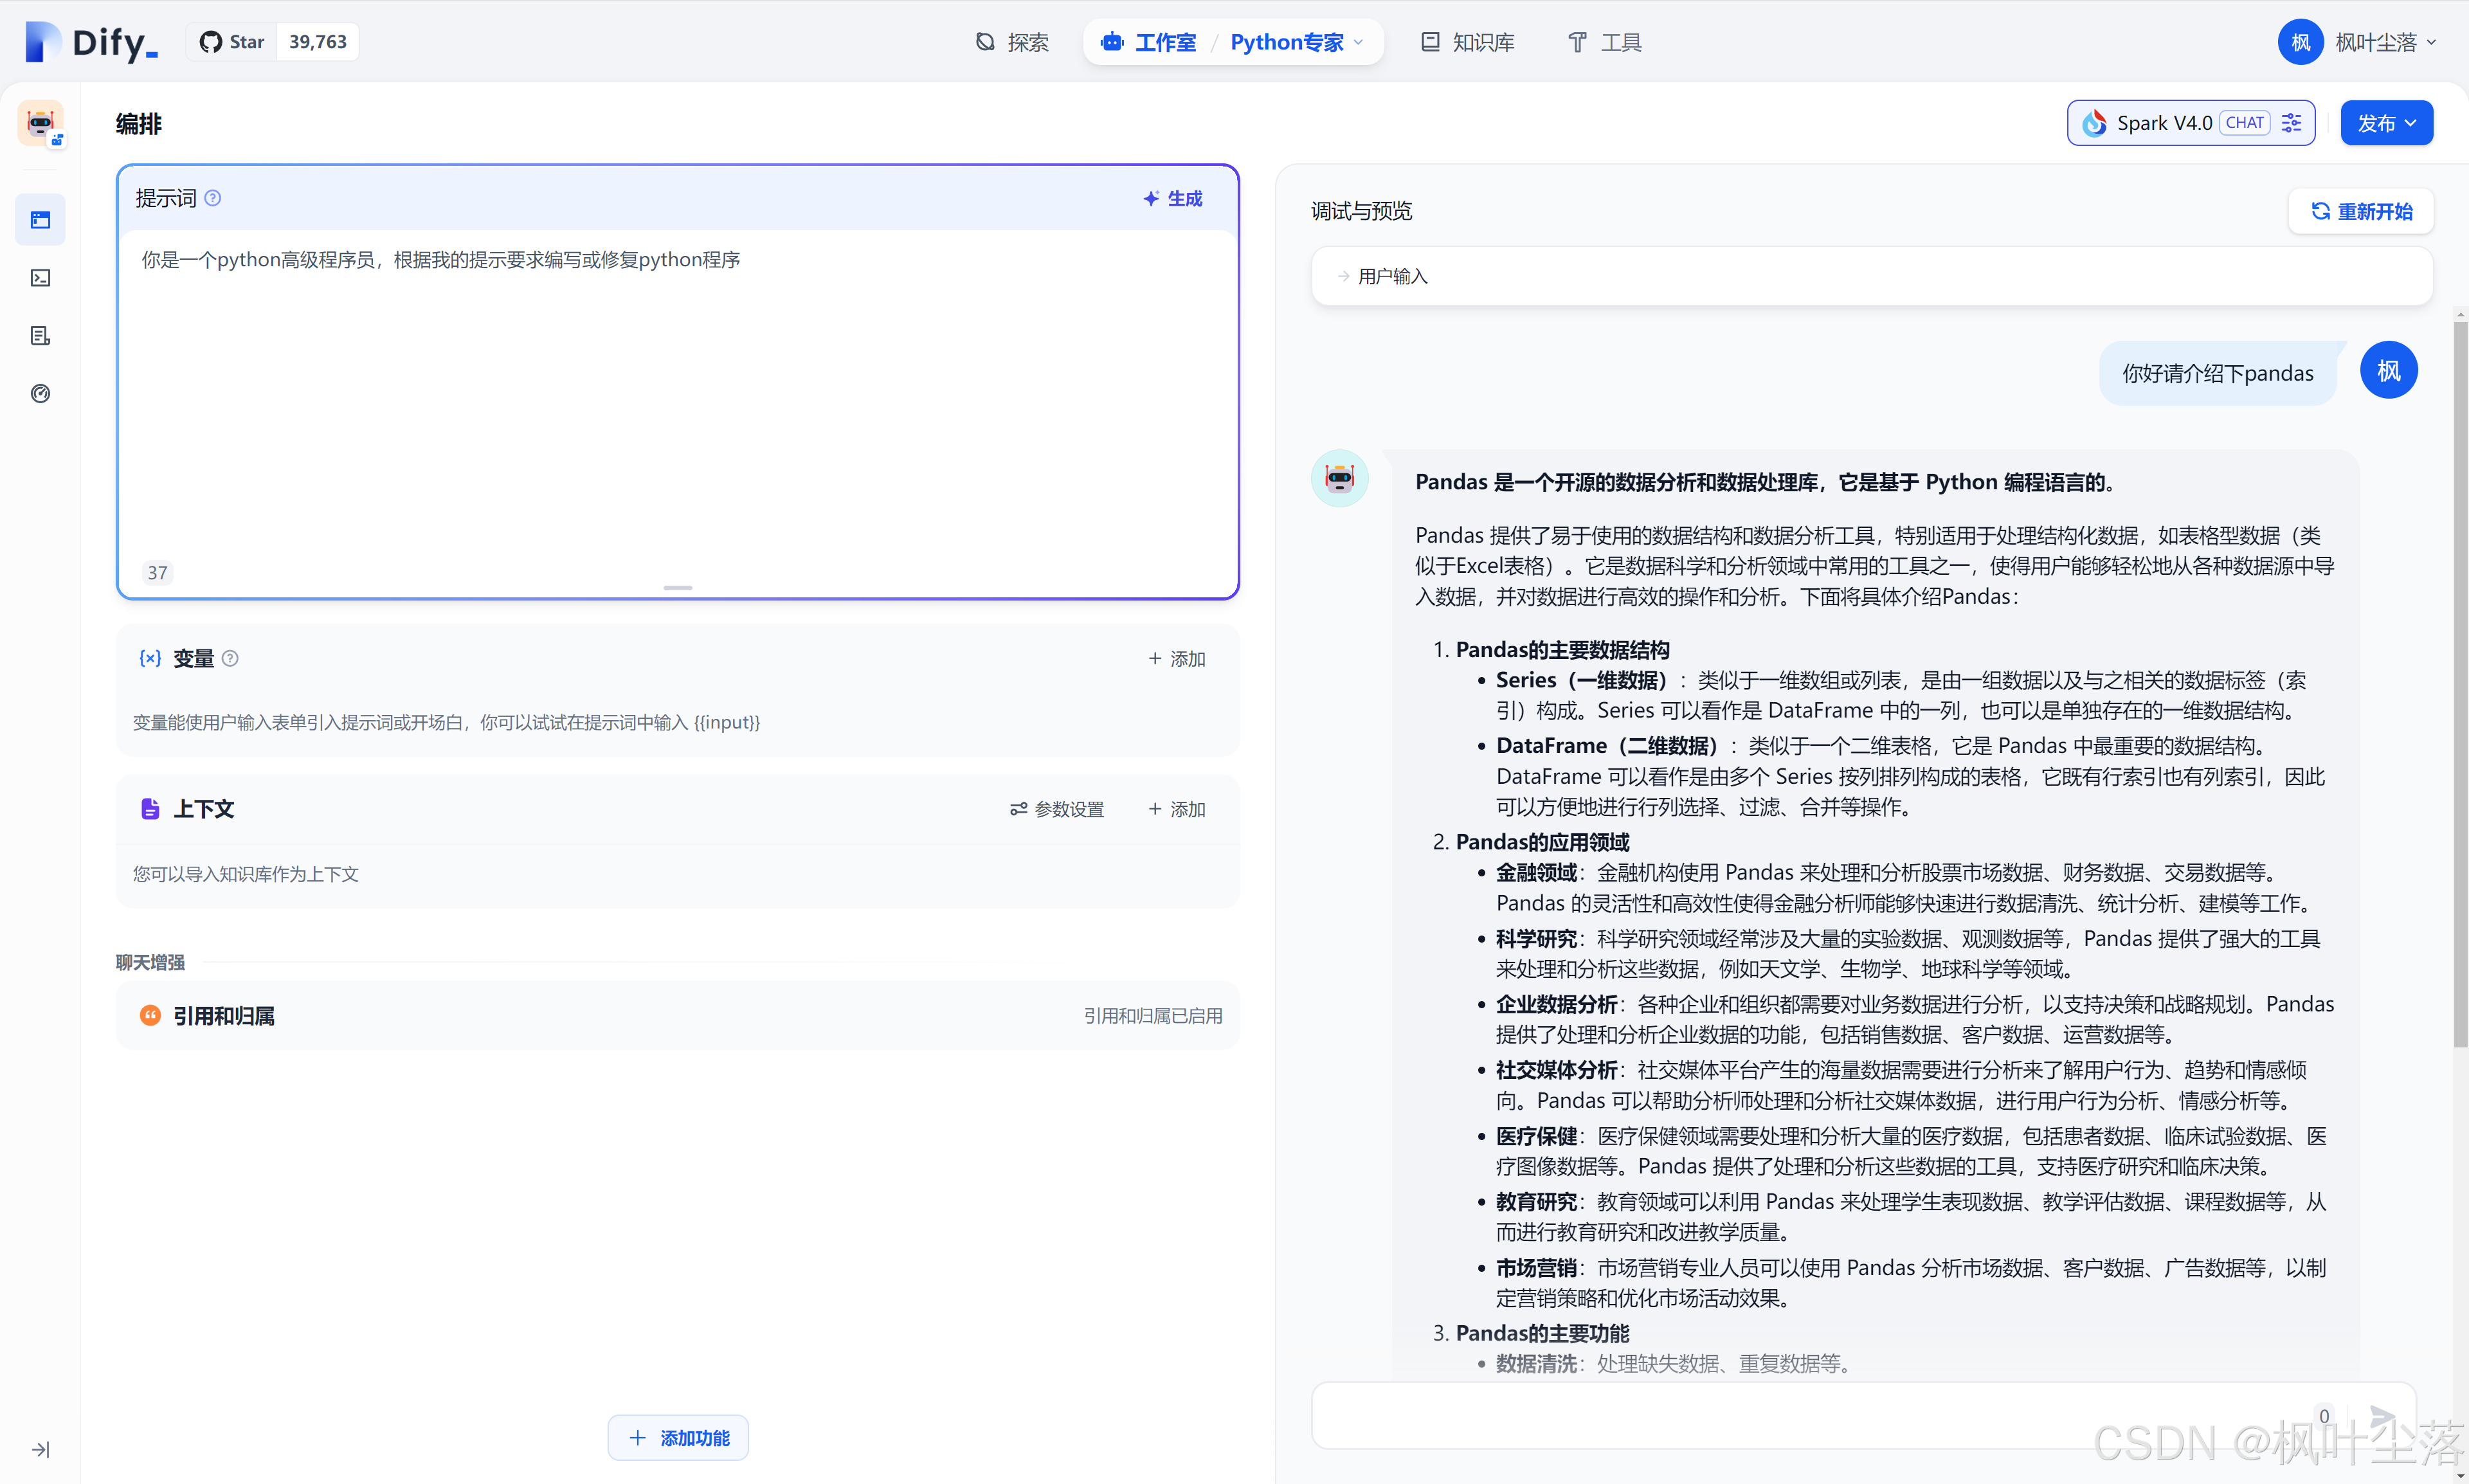
Task: Click the send message arrow icon
Action: point(2383,1416)
